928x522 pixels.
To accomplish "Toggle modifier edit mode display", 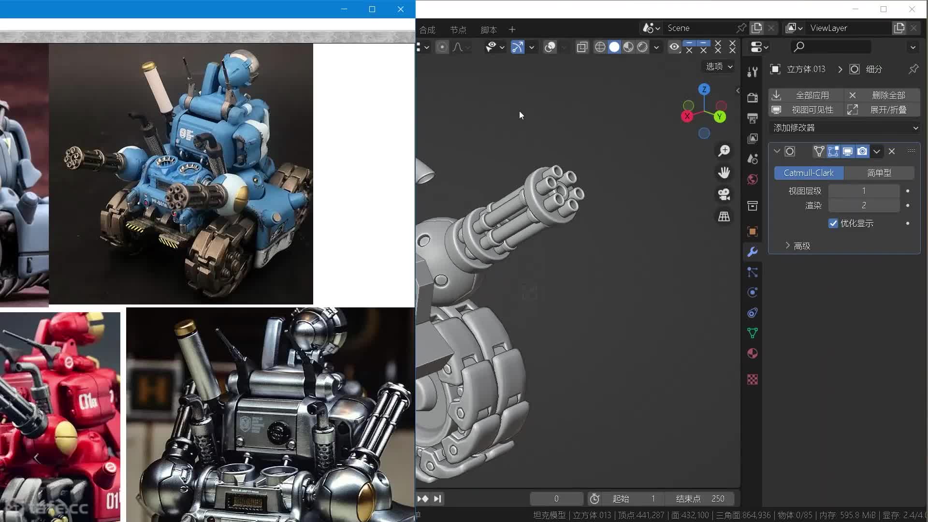I will point(833,151).
